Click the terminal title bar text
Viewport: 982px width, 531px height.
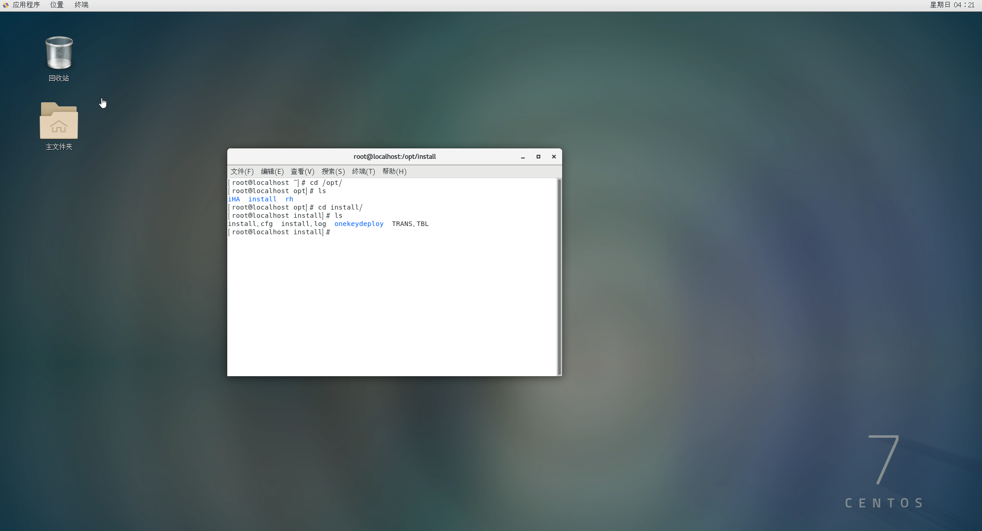coord(394,157)
